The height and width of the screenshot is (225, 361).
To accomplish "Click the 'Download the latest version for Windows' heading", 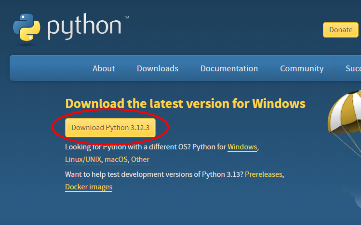I will click(185, 104).
